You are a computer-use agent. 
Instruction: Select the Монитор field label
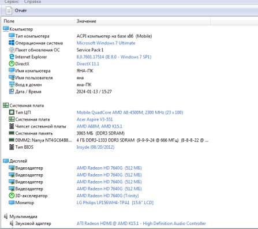(24, 202)
